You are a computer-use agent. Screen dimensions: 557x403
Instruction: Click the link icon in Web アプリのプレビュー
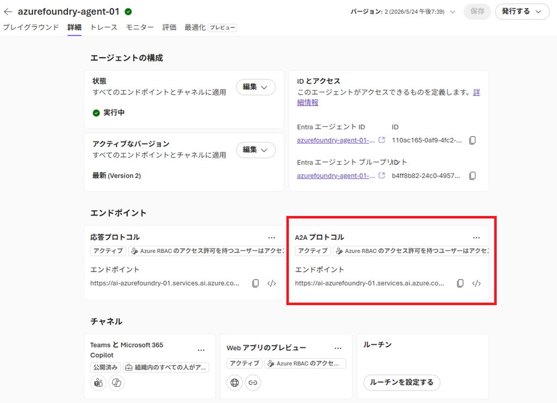coord(253,383)
